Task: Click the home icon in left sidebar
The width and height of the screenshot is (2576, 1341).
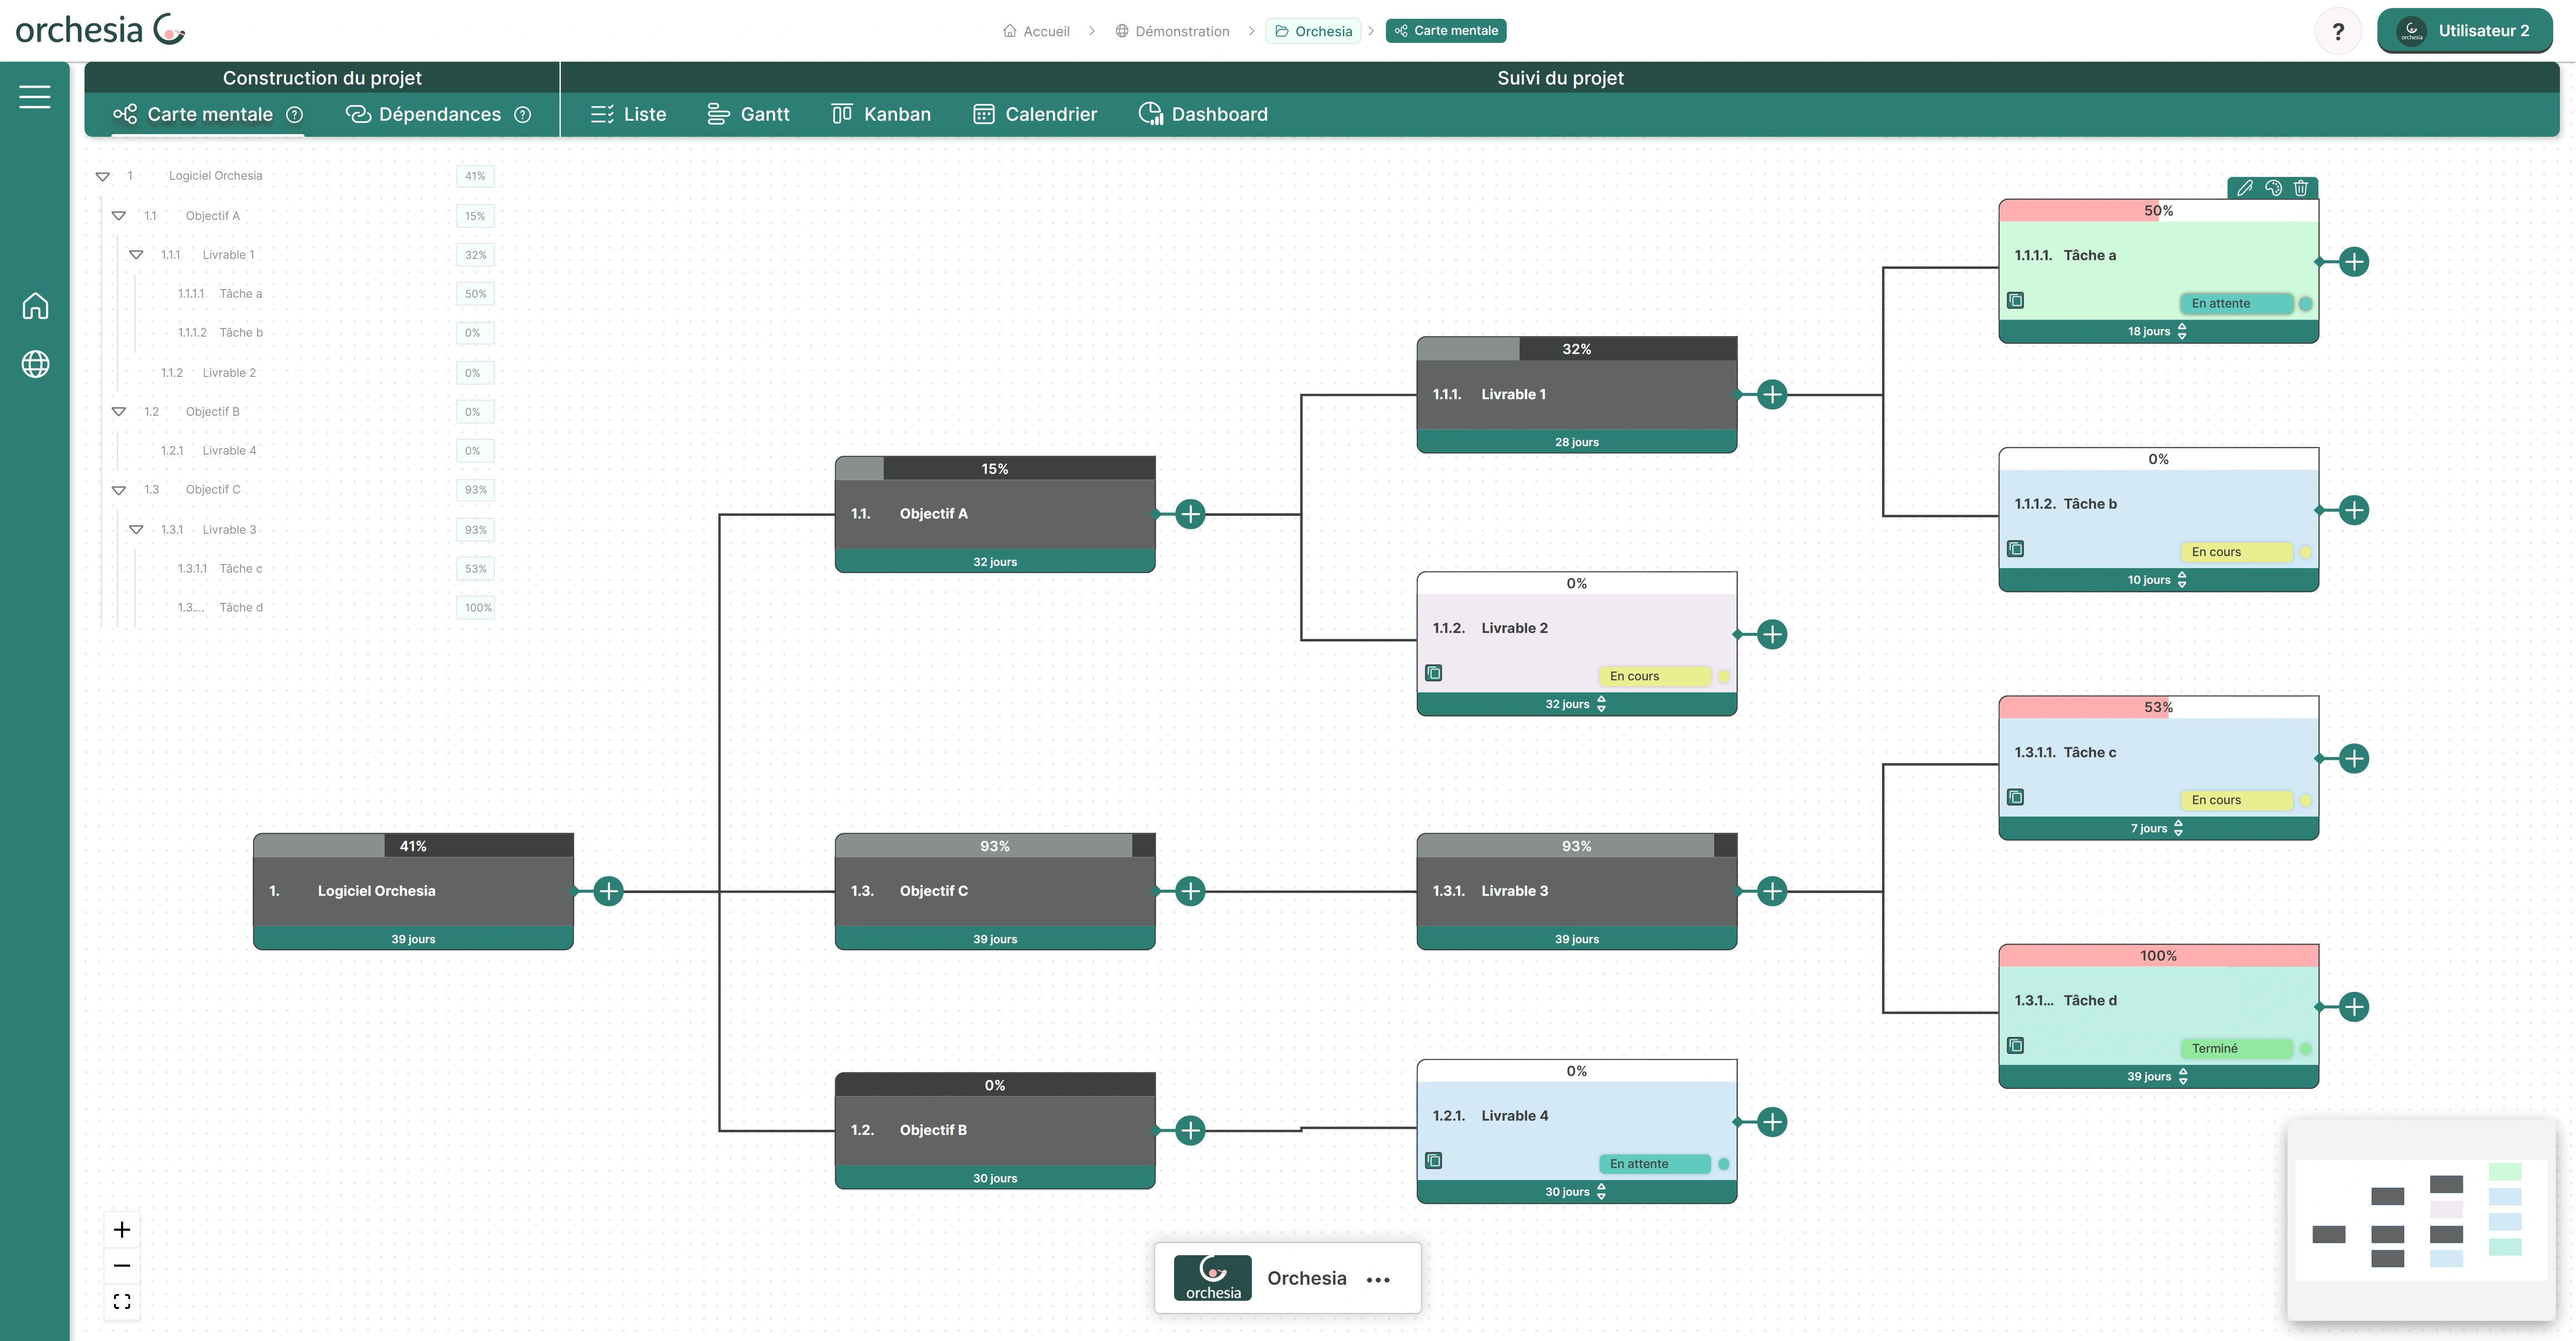Action: [35, 306]
